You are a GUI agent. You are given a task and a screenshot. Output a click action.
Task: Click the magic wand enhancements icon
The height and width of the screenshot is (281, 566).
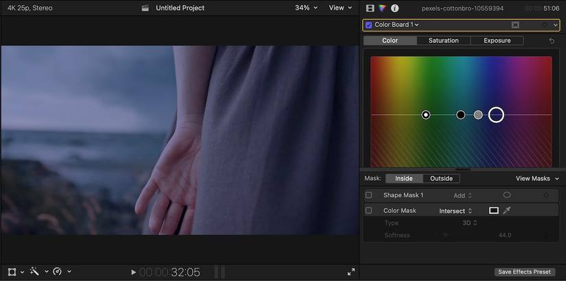tap(35, 271)
